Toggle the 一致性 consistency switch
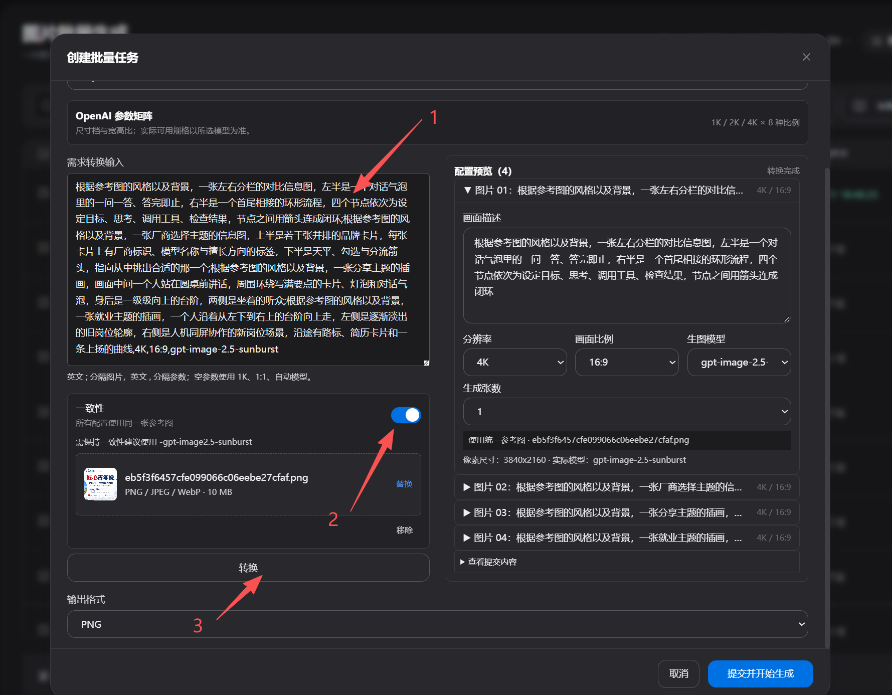 406,415
